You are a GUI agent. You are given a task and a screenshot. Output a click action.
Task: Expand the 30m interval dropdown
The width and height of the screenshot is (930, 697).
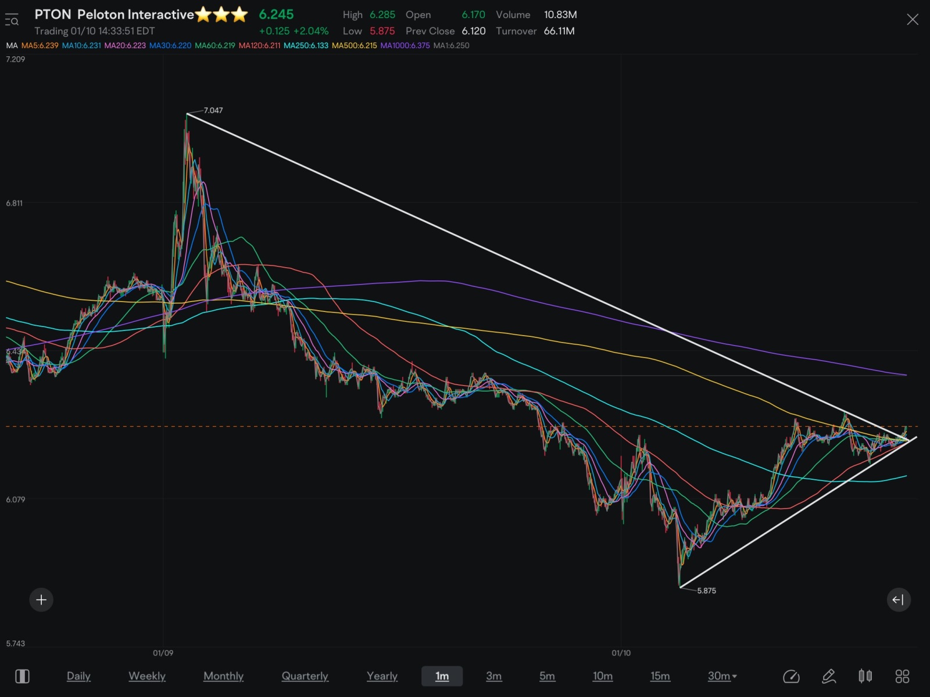722,676
